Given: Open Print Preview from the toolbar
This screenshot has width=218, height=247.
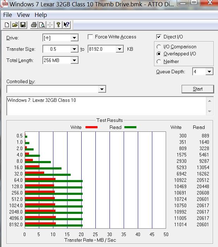Looking at the screenshot, I should [x=42, y=25].
